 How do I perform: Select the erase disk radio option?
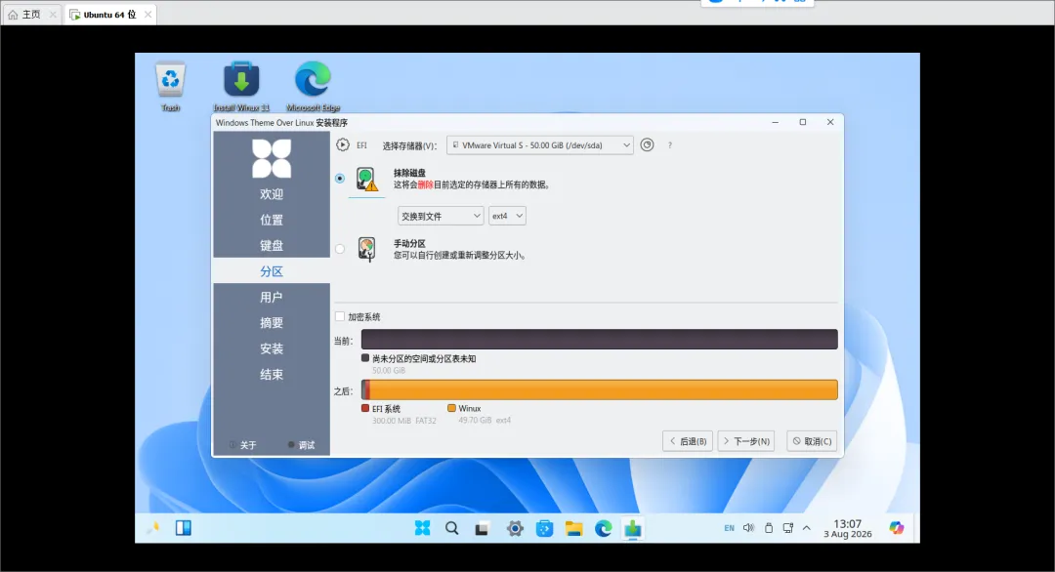coord(340,178)
